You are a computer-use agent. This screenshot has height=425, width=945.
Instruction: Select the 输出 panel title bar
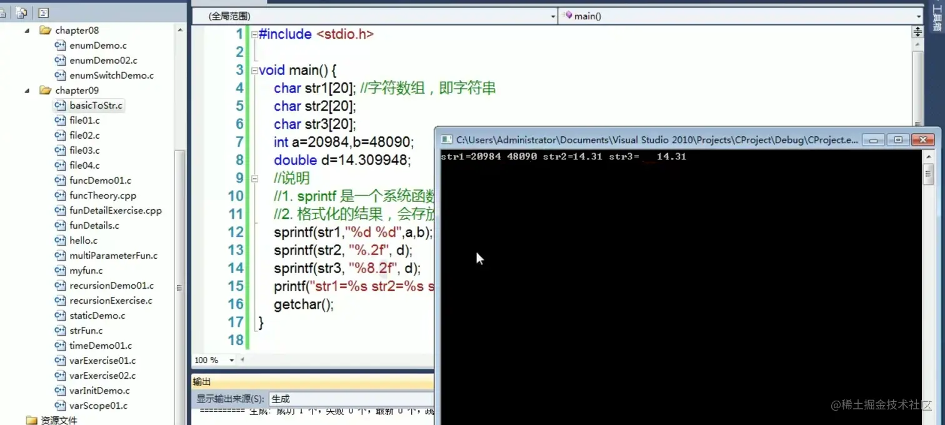point(312,382)
